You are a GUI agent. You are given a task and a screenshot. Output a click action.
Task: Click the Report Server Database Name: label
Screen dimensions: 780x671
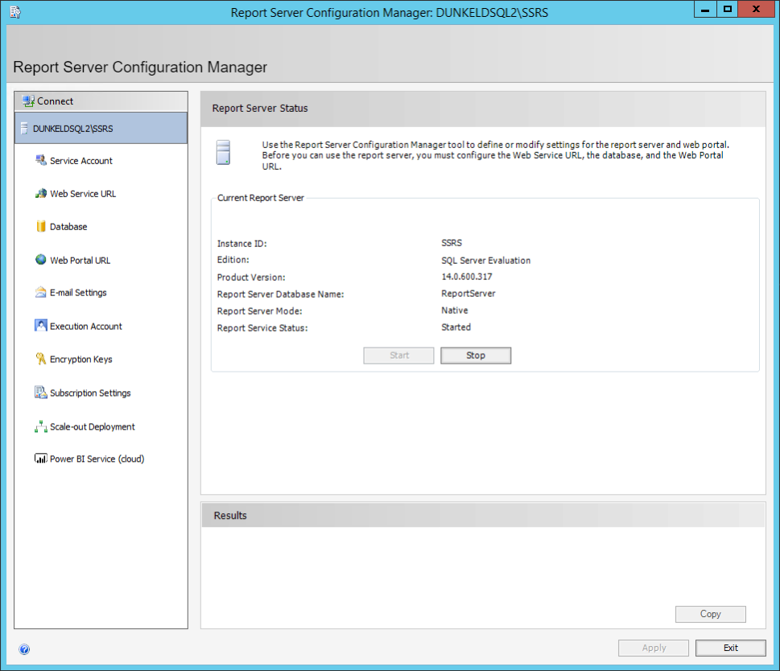tap(281, 294)
